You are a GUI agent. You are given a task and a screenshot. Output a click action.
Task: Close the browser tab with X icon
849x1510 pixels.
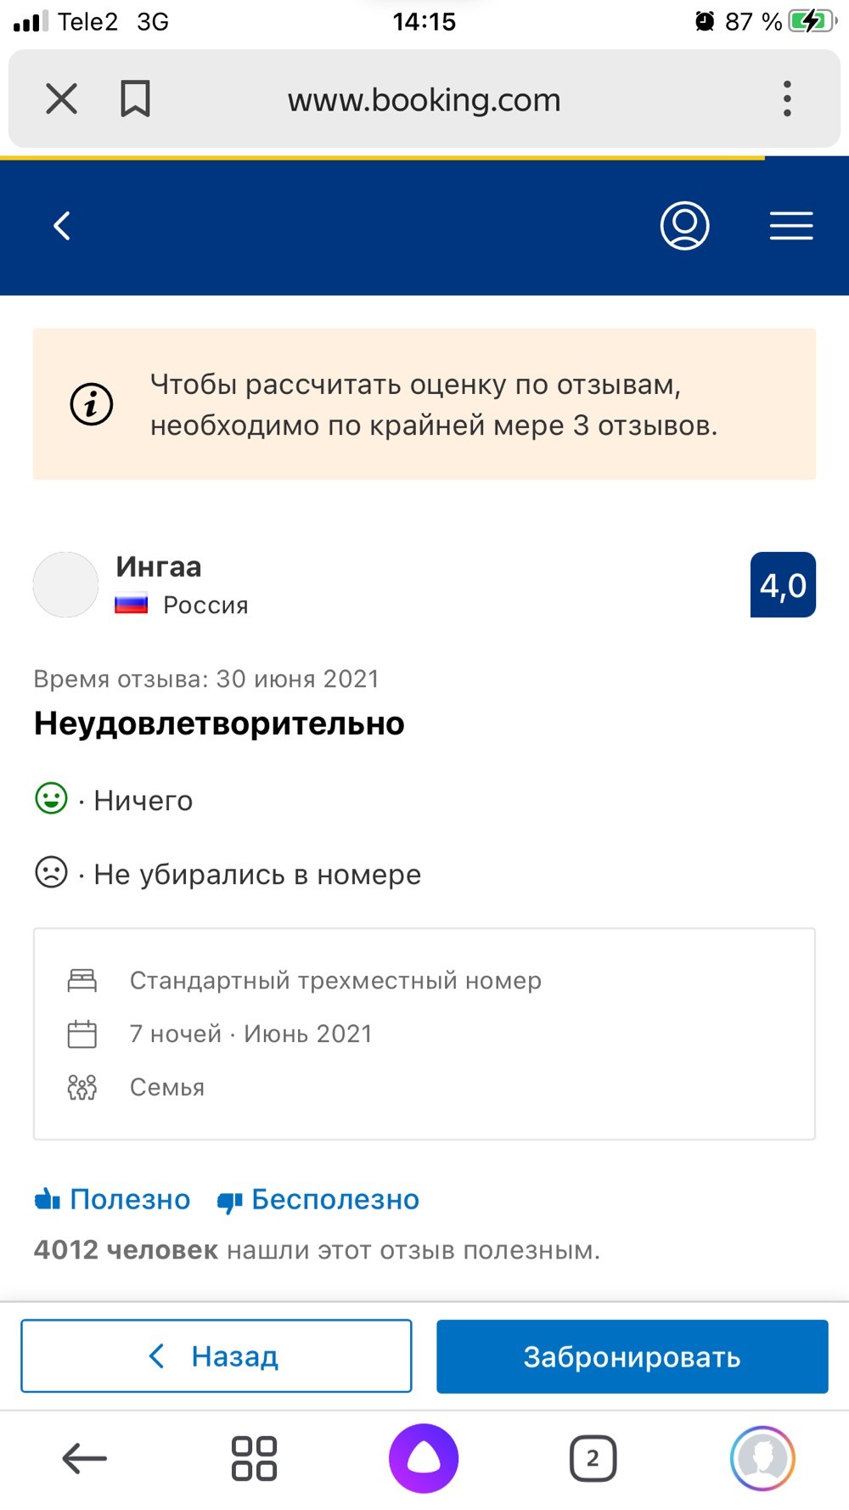tap(61, 99)
